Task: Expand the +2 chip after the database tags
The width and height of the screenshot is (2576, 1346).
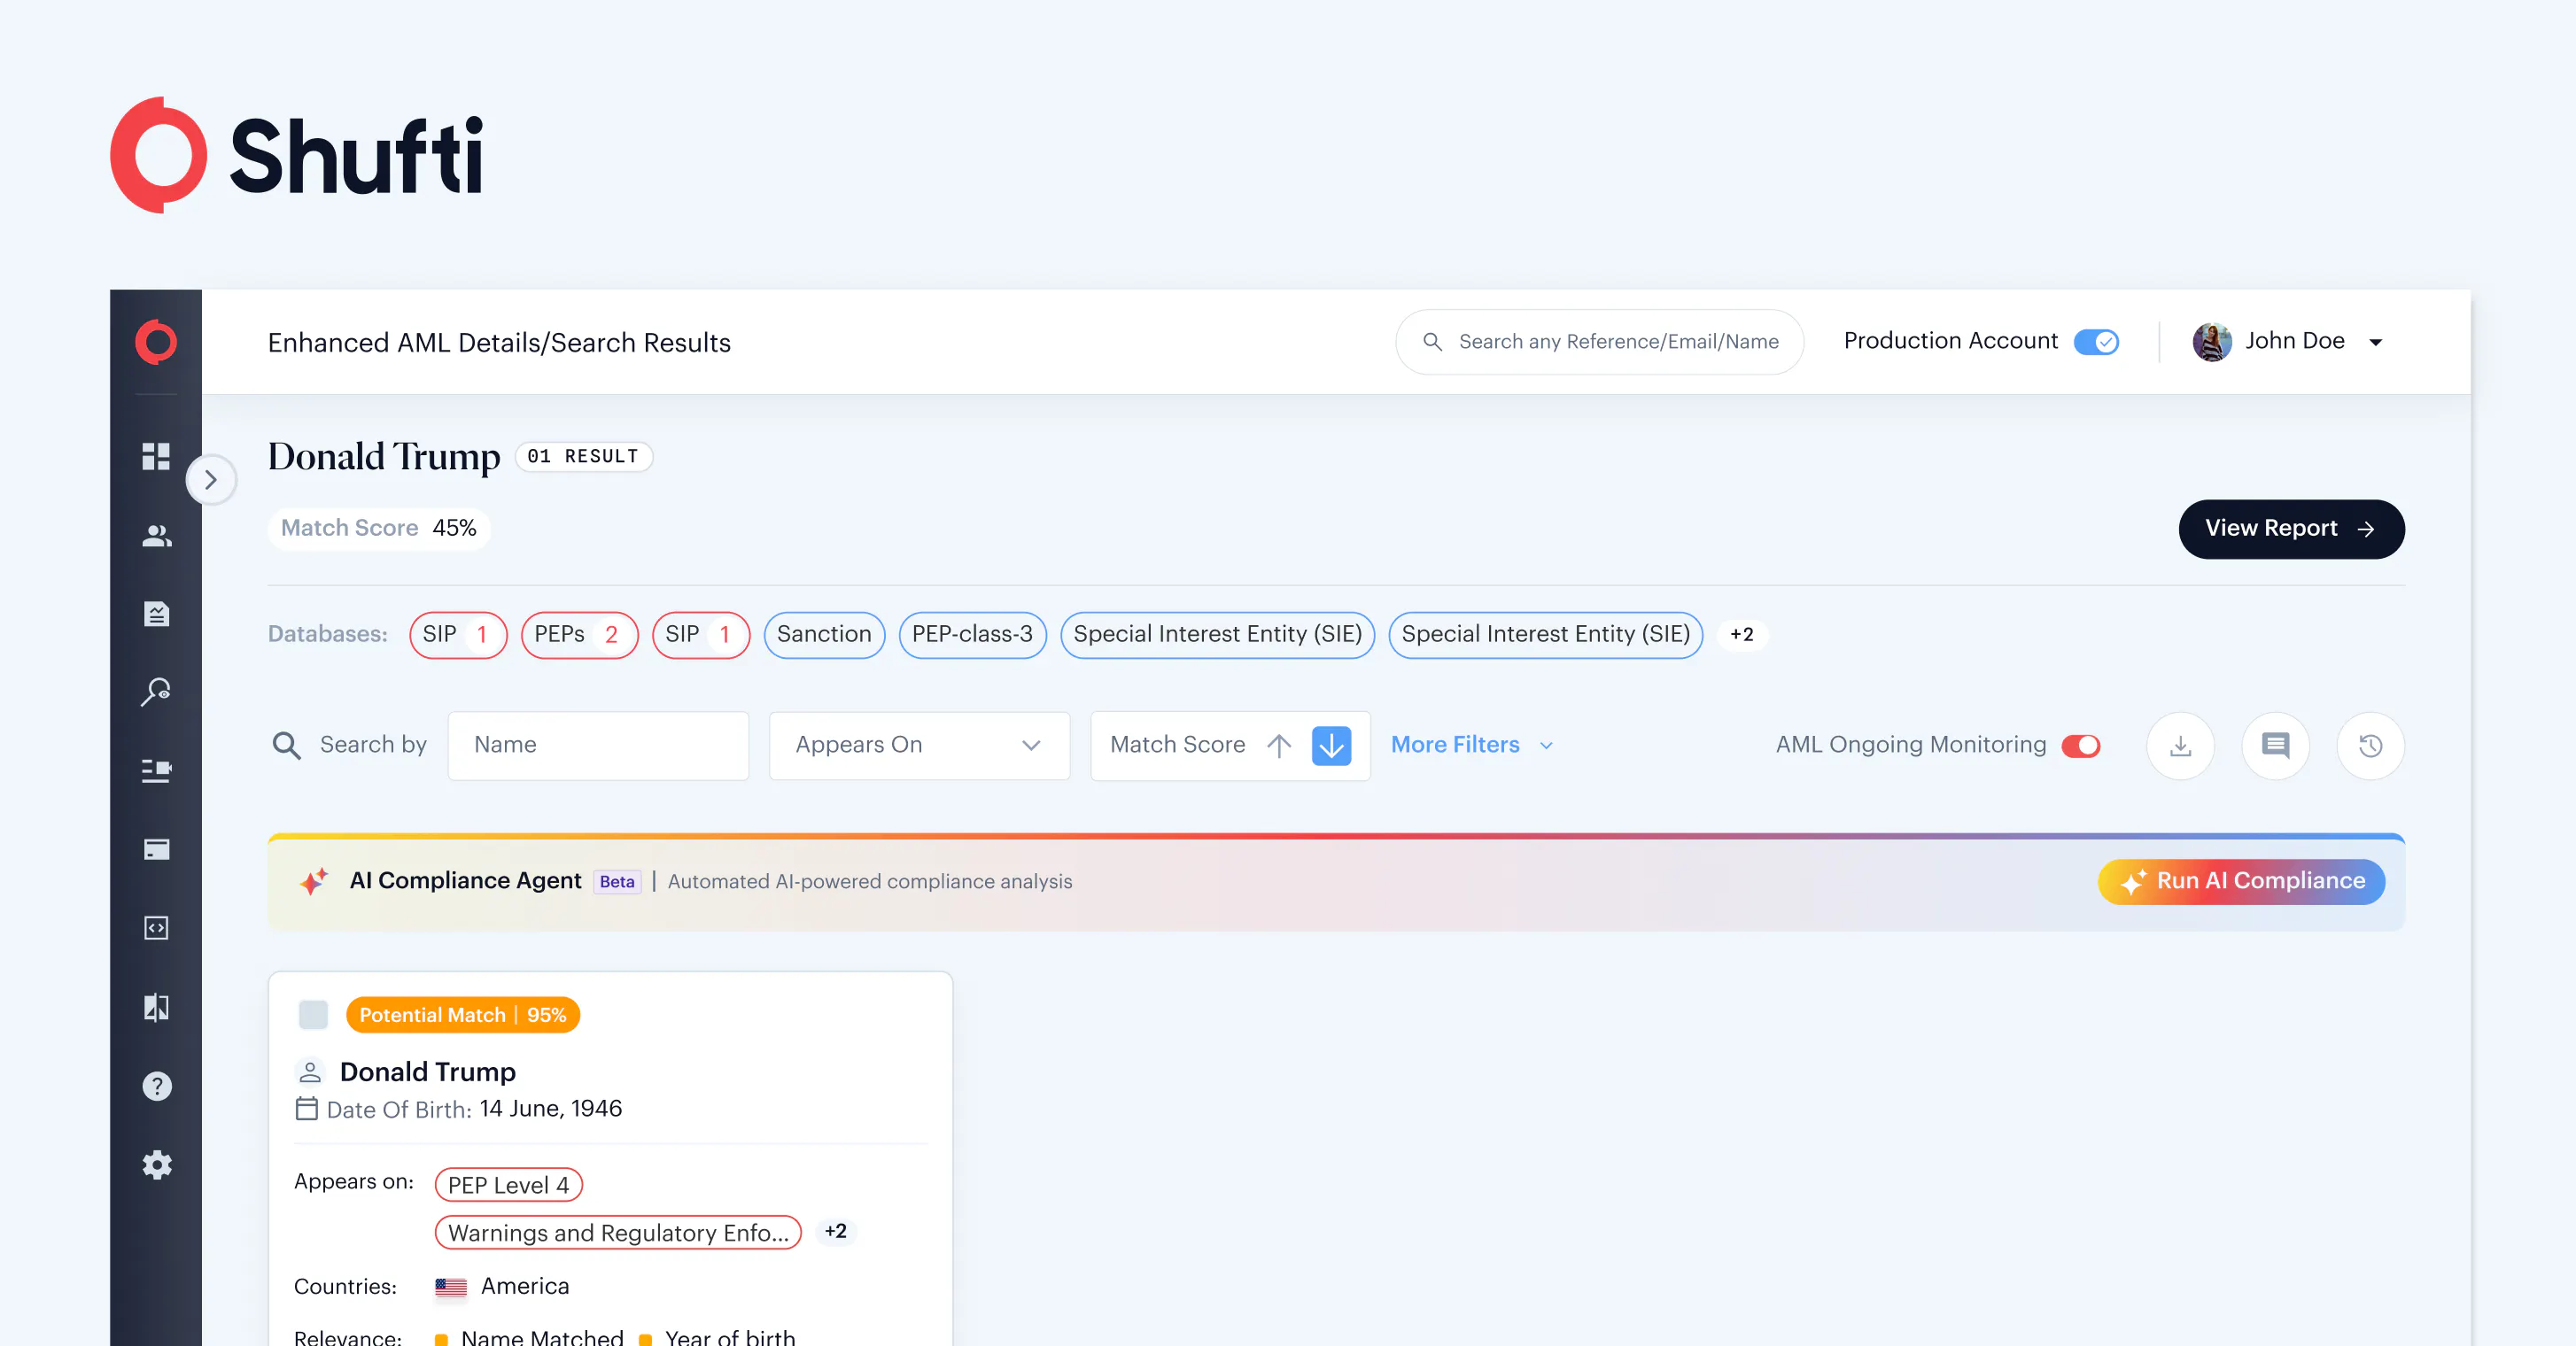Action: [x=1742, y=635]
